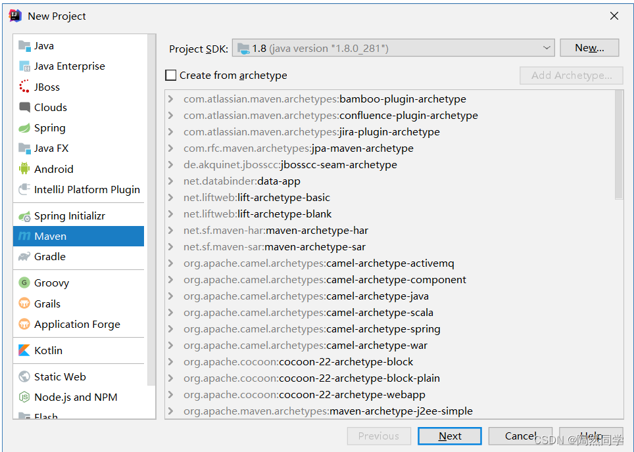The image size is (634, 452).
Task: Expand lift-archetype-basic entry
Action: click(x=170, y=198)
